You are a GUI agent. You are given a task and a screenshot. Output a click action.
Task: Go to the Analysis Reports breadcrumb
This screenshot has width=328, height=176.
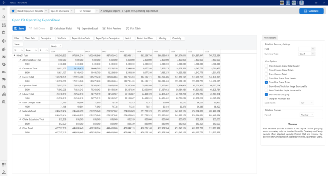click(x=112, y=11)
